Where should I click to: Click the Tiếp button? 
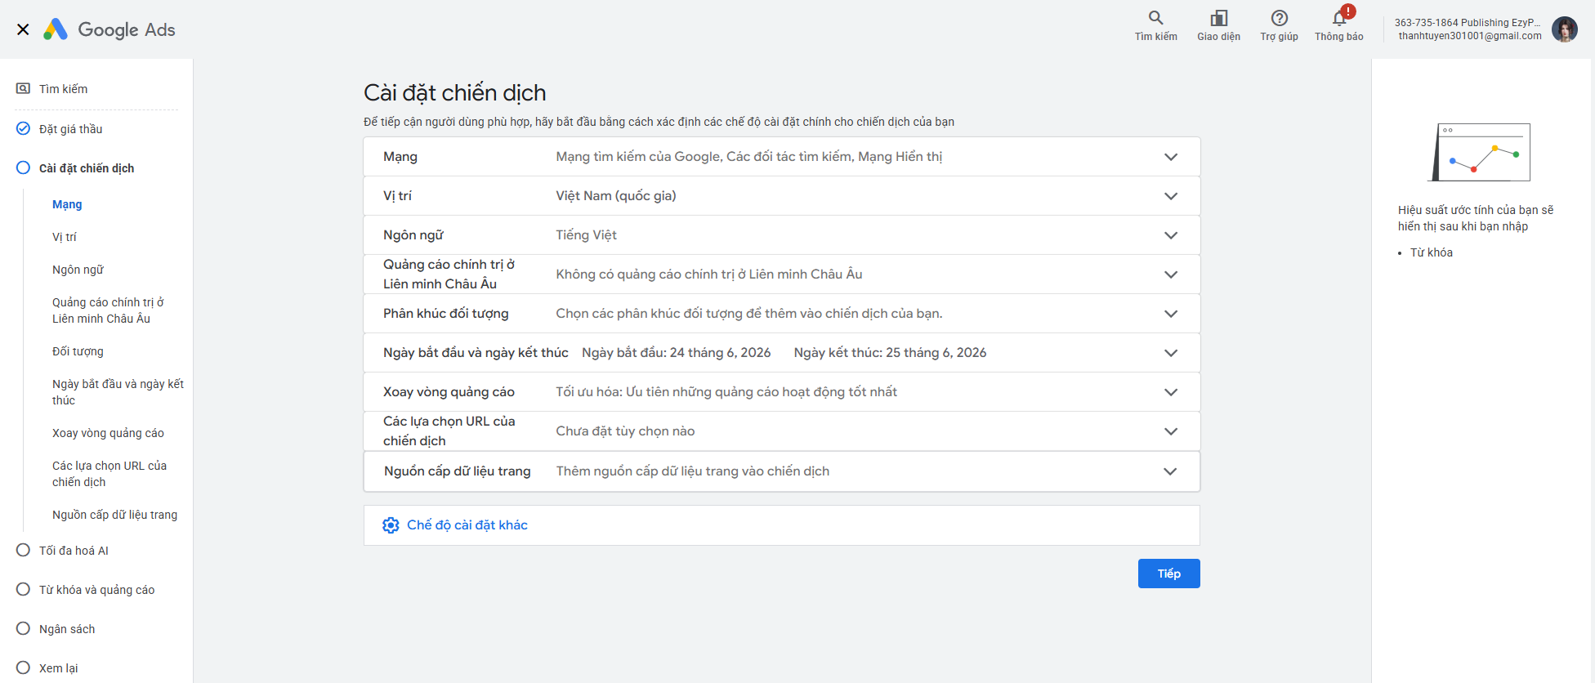(x=1168, y=574)
